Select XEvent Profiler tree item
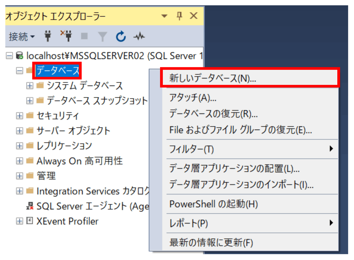This screenshot has height=260, width=354. pyautogui.click(x=68, y=221)
